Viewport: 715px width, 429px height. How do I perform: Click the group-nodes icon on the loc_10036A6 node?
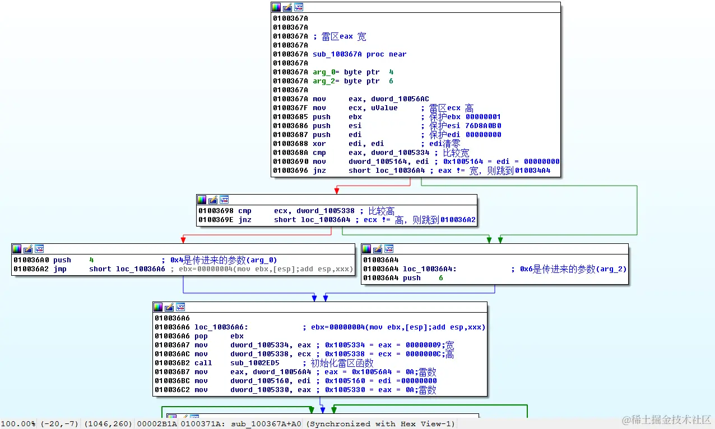click(180, 307)
